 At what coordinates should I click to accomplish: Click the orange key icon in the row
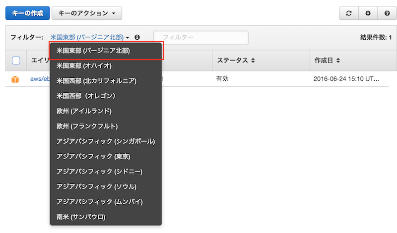coord(15,79)
